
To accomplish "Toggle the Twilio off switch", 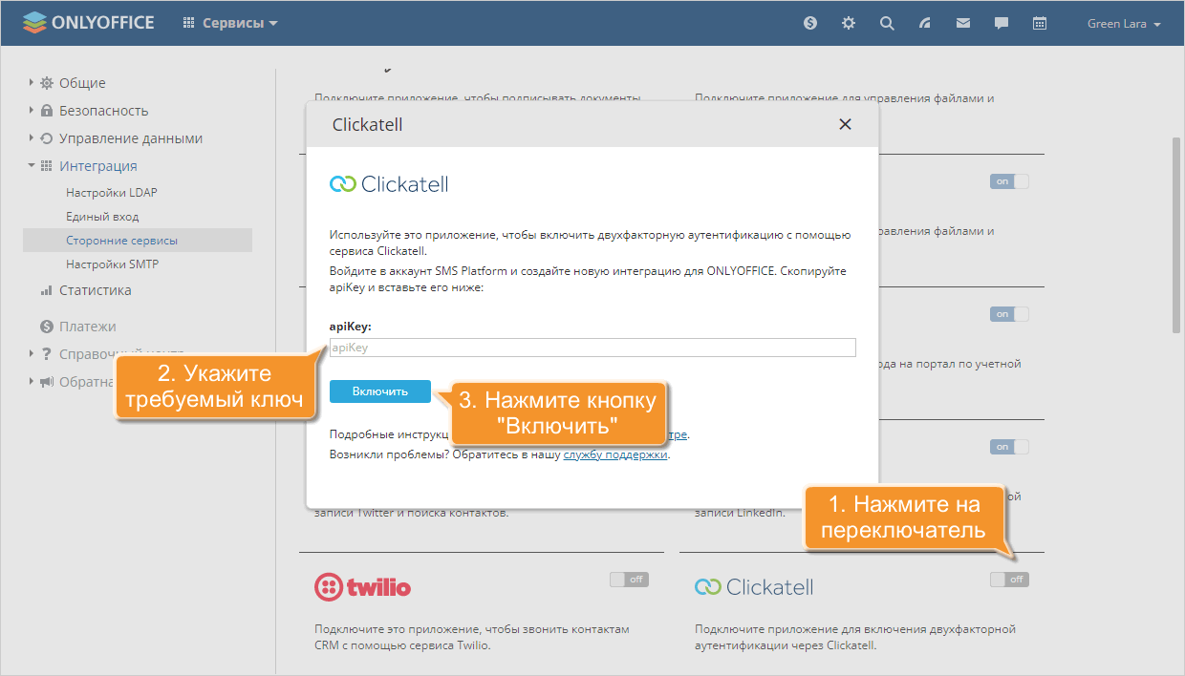I will 629,580.
